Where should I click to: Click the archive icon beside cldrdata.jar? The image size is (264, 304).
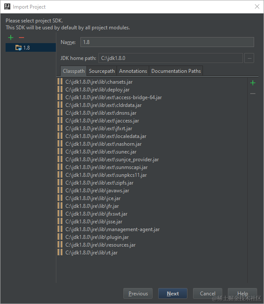[60, 105]
